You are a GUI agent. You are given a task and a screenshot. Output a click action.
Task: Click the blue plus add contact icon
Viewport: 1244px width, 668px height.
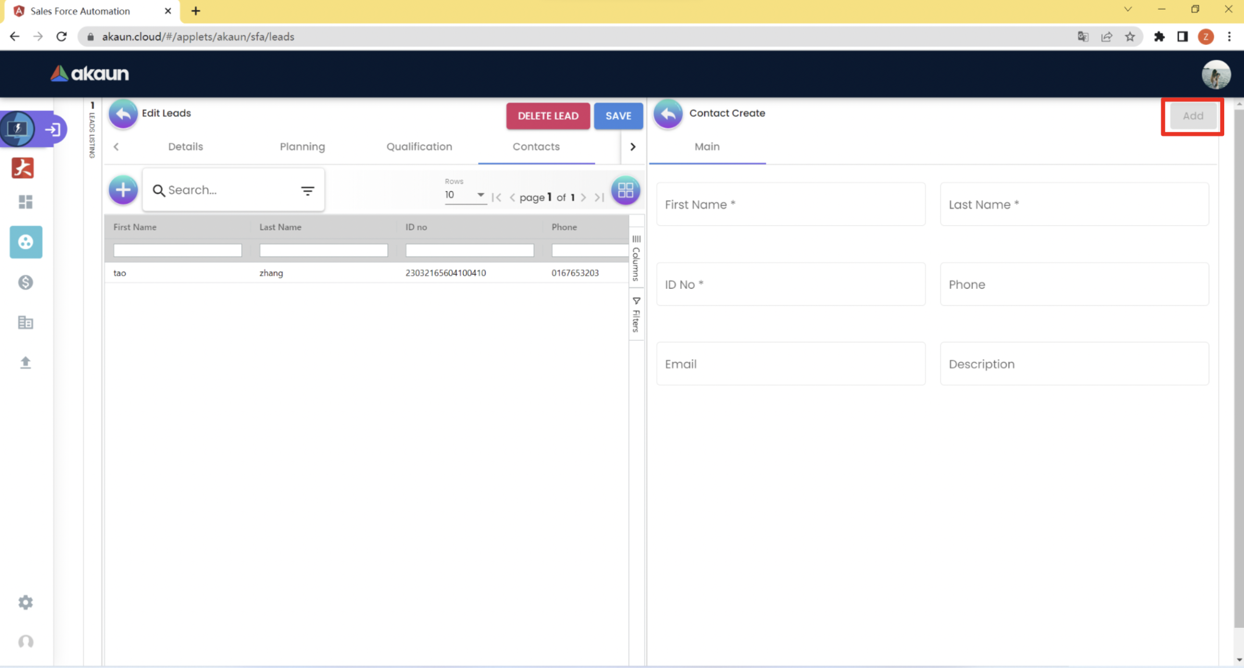tap(123, 190)
